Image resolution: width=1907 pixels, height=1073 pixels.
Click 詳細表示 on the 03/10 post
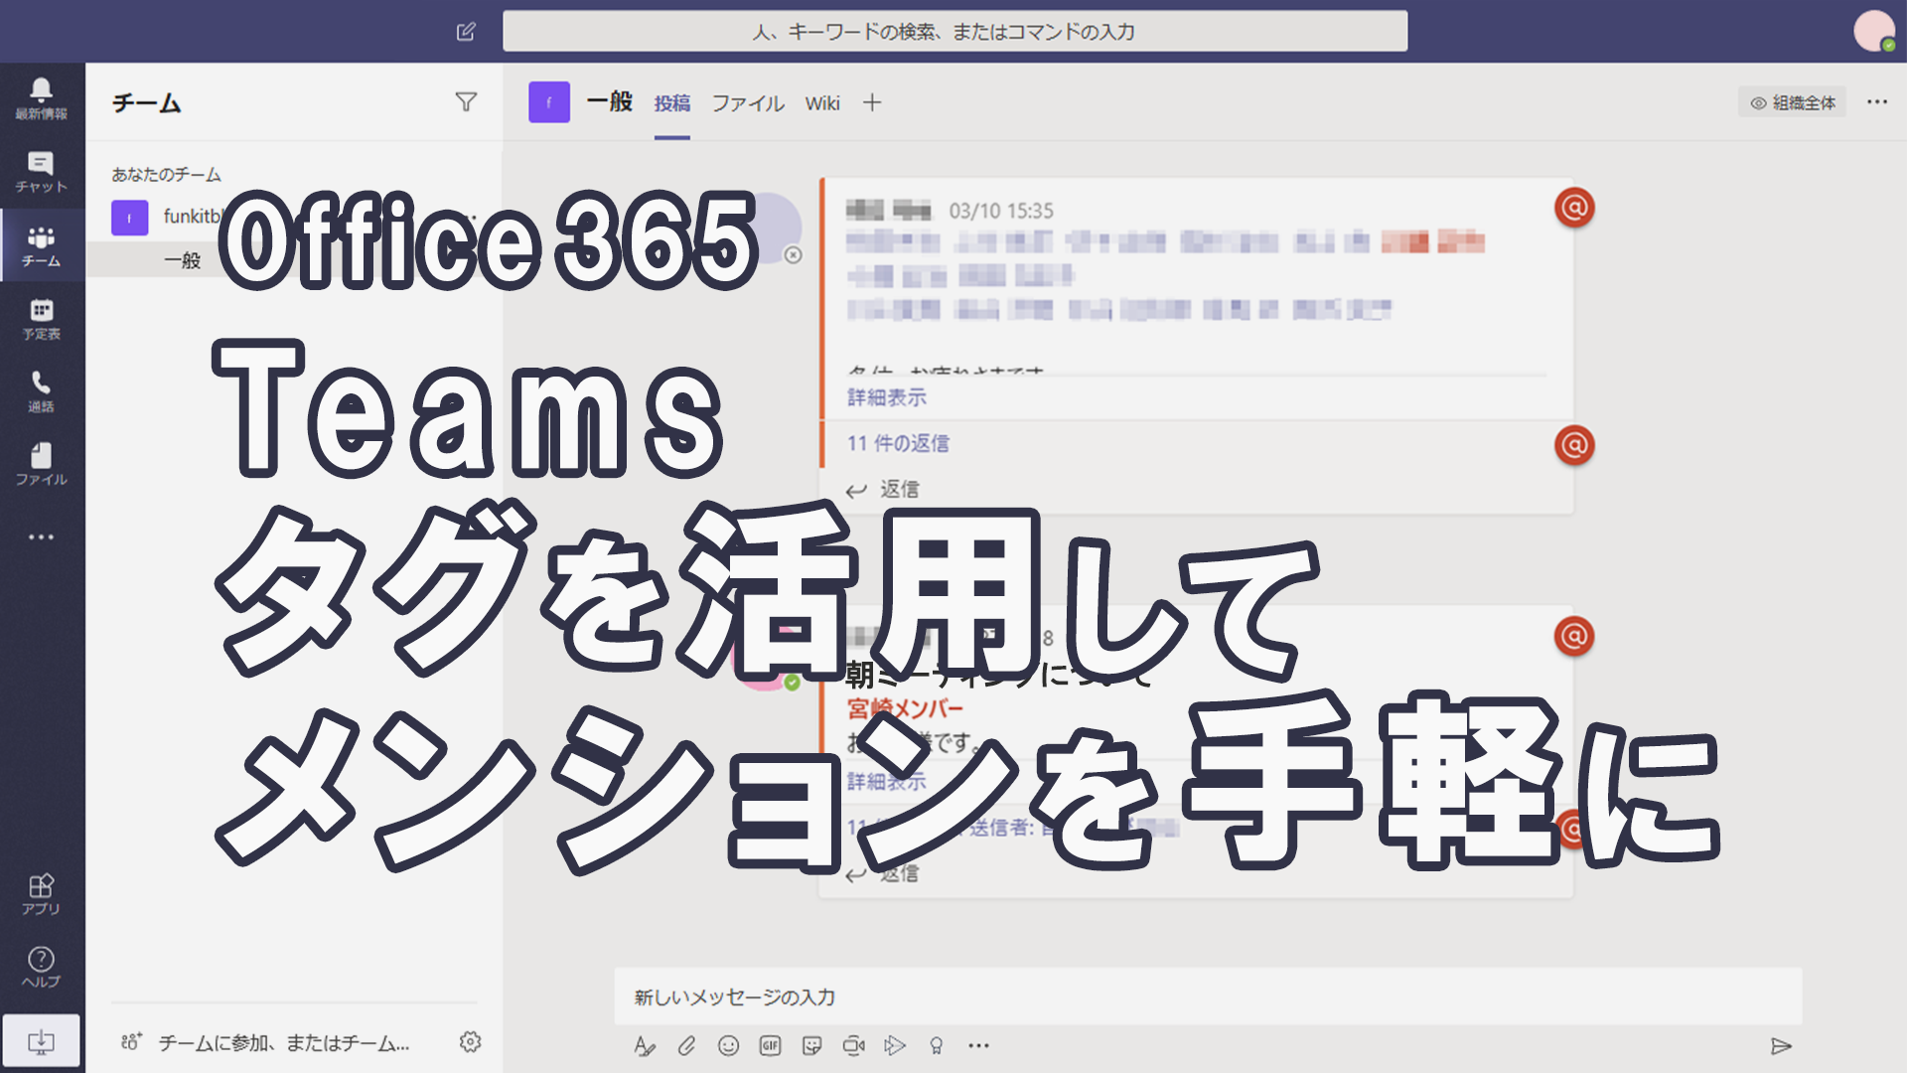point(887,397)
